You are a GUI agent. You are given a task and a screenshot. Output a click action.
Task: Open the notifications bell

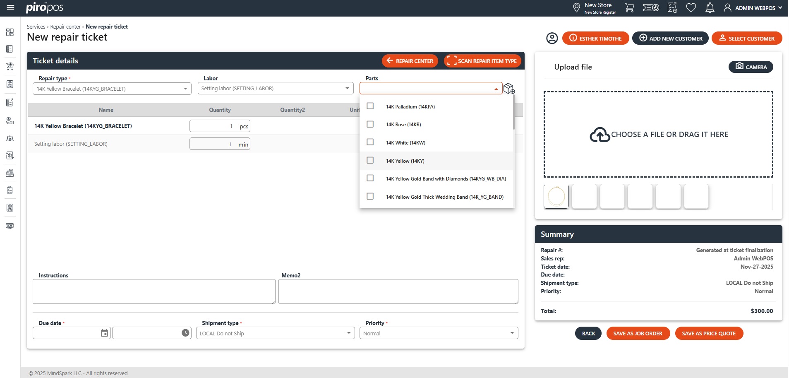point(710,8)
